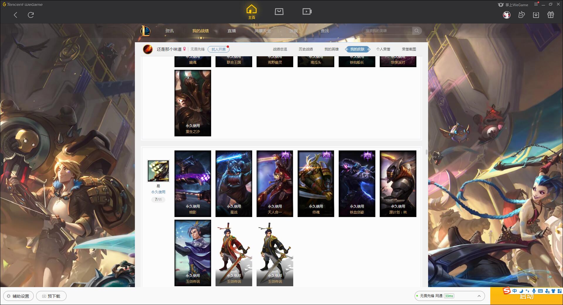Open 辅助设置 settings button
Screen dimensions: 563x305
pos(18,296)
